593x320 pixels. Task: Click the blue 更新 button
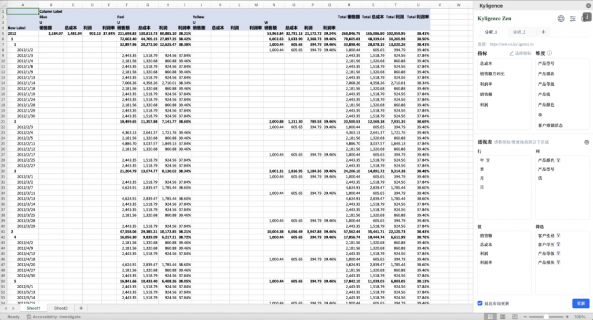click(x=581, y=303)
